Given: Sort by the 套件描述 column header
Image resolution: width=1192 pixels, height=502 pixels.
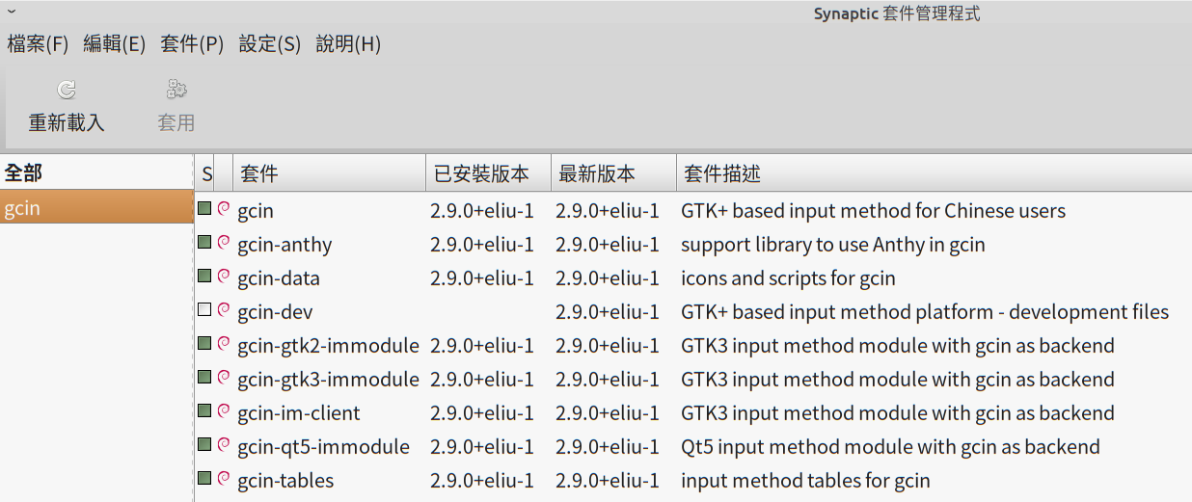Looking at the screenshot, I should pos(934,174).
